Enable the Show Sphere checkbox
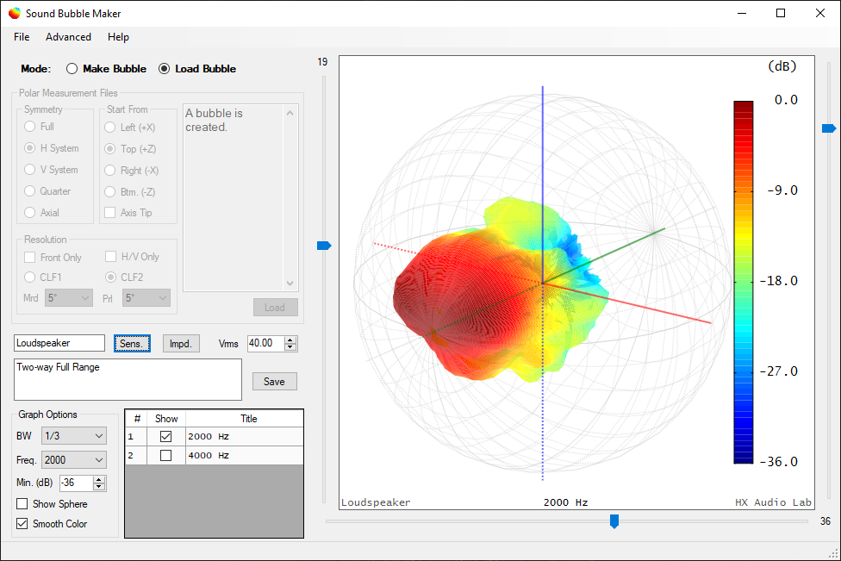841x561 pixels. coord(22,504)
